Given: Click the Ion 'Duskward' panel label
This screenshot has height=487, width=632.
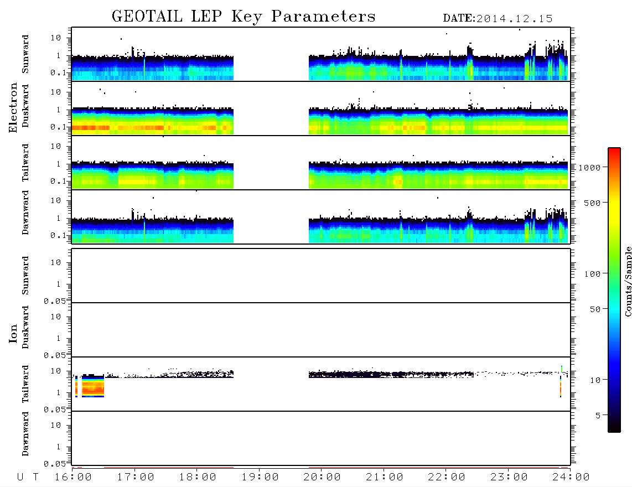Looking at the screenshot, I should pos(25,327).
